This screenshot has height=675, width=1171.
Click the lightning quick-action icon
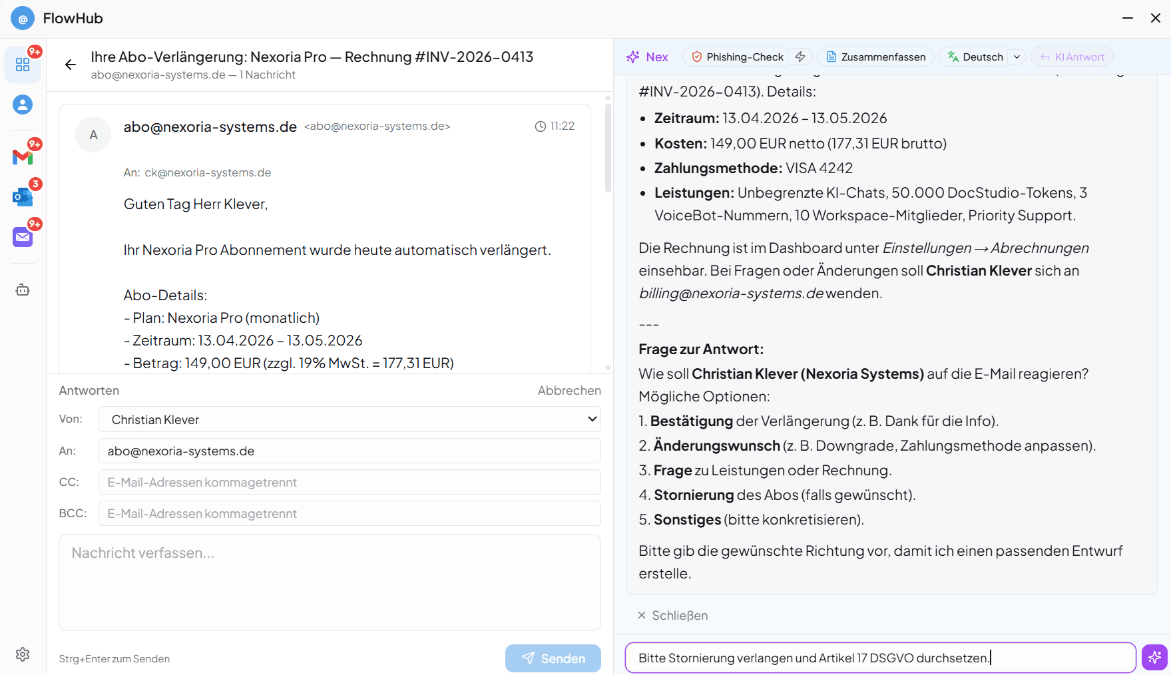800,57
